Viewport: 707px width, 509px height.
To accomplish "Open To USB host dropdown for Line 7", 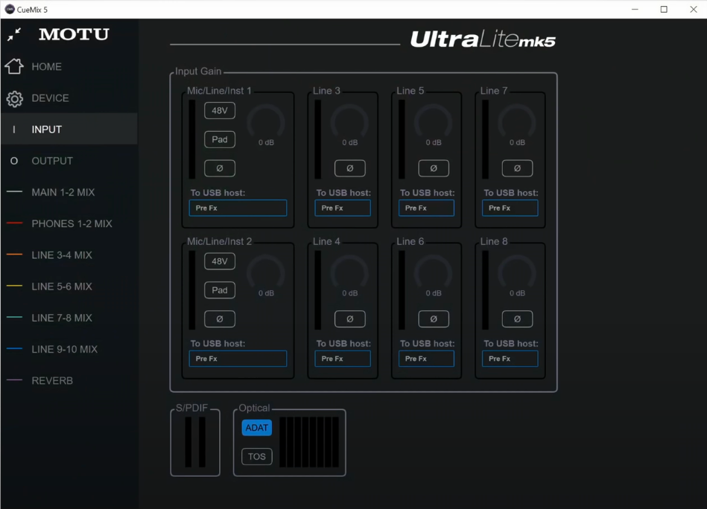I will click(510, 208).
